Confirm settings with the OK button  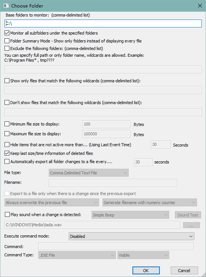click(146, 271)
